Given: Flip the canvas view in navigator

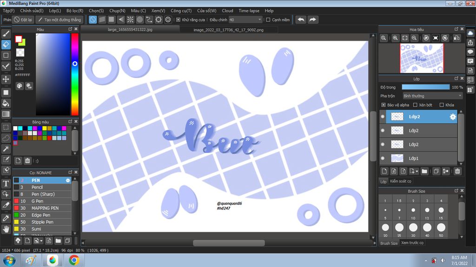Looking at the screenshot, I should click(456, 38).
